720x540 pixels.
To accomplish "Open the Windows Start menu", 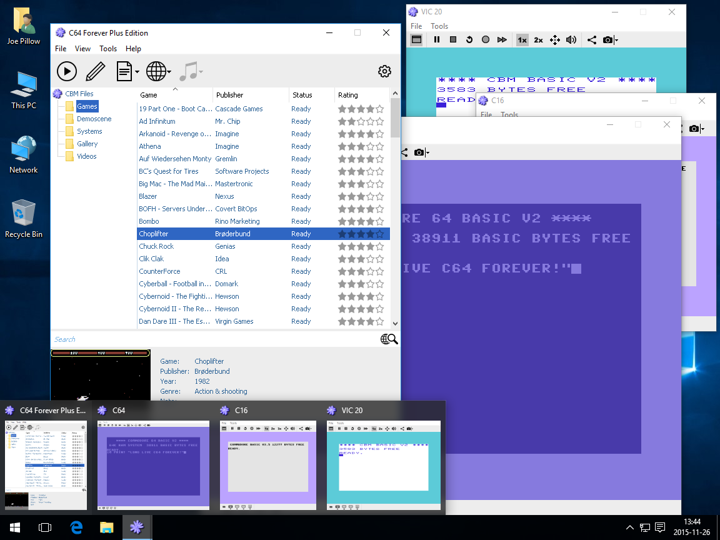I will [15, 527].
